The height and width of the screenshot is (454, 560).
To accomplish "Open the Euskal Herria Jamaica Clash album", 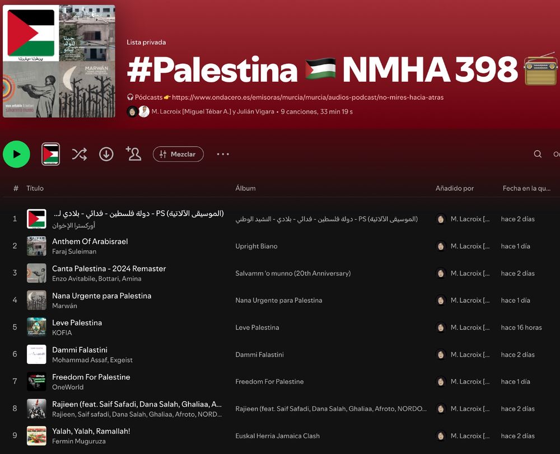I will pos(278,436).
